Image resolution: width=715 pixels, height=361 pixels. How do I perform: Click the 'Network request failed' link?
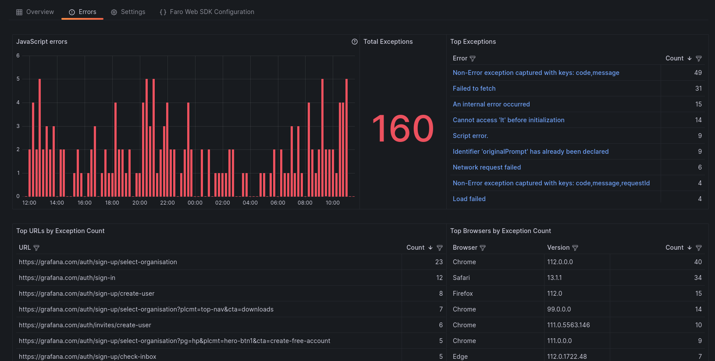(487, 167)
